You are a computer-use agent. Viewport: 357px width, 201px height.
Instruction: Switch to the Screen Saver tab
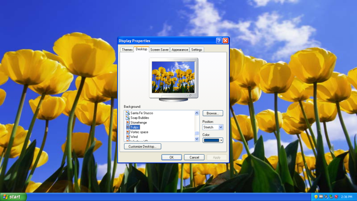tap(159, 50)
